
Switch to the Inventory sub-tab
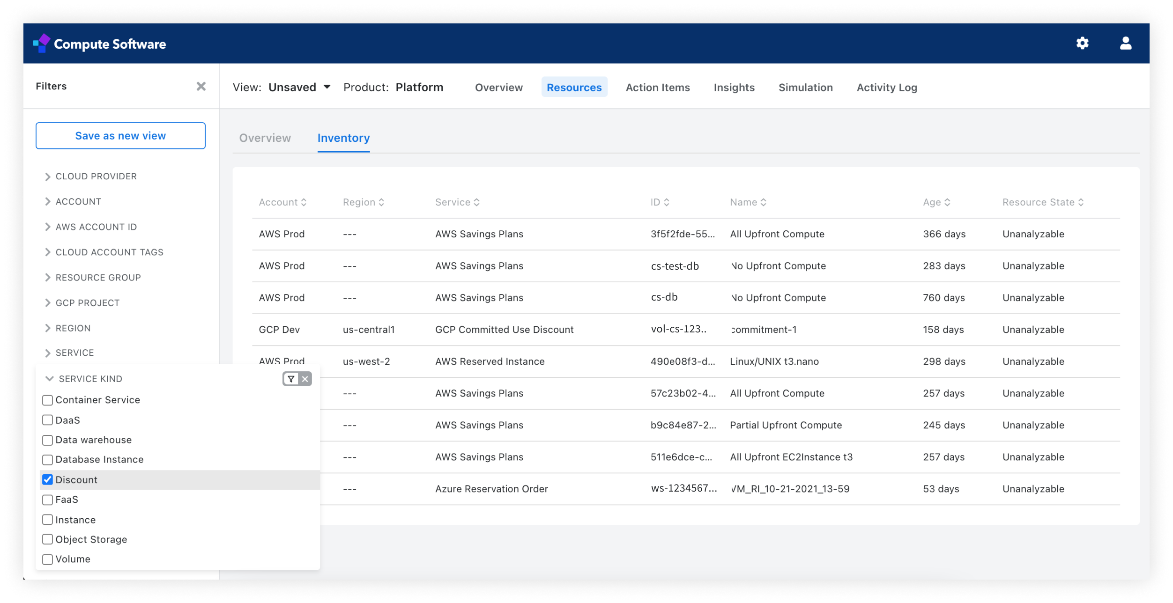[x=344, y=138]
